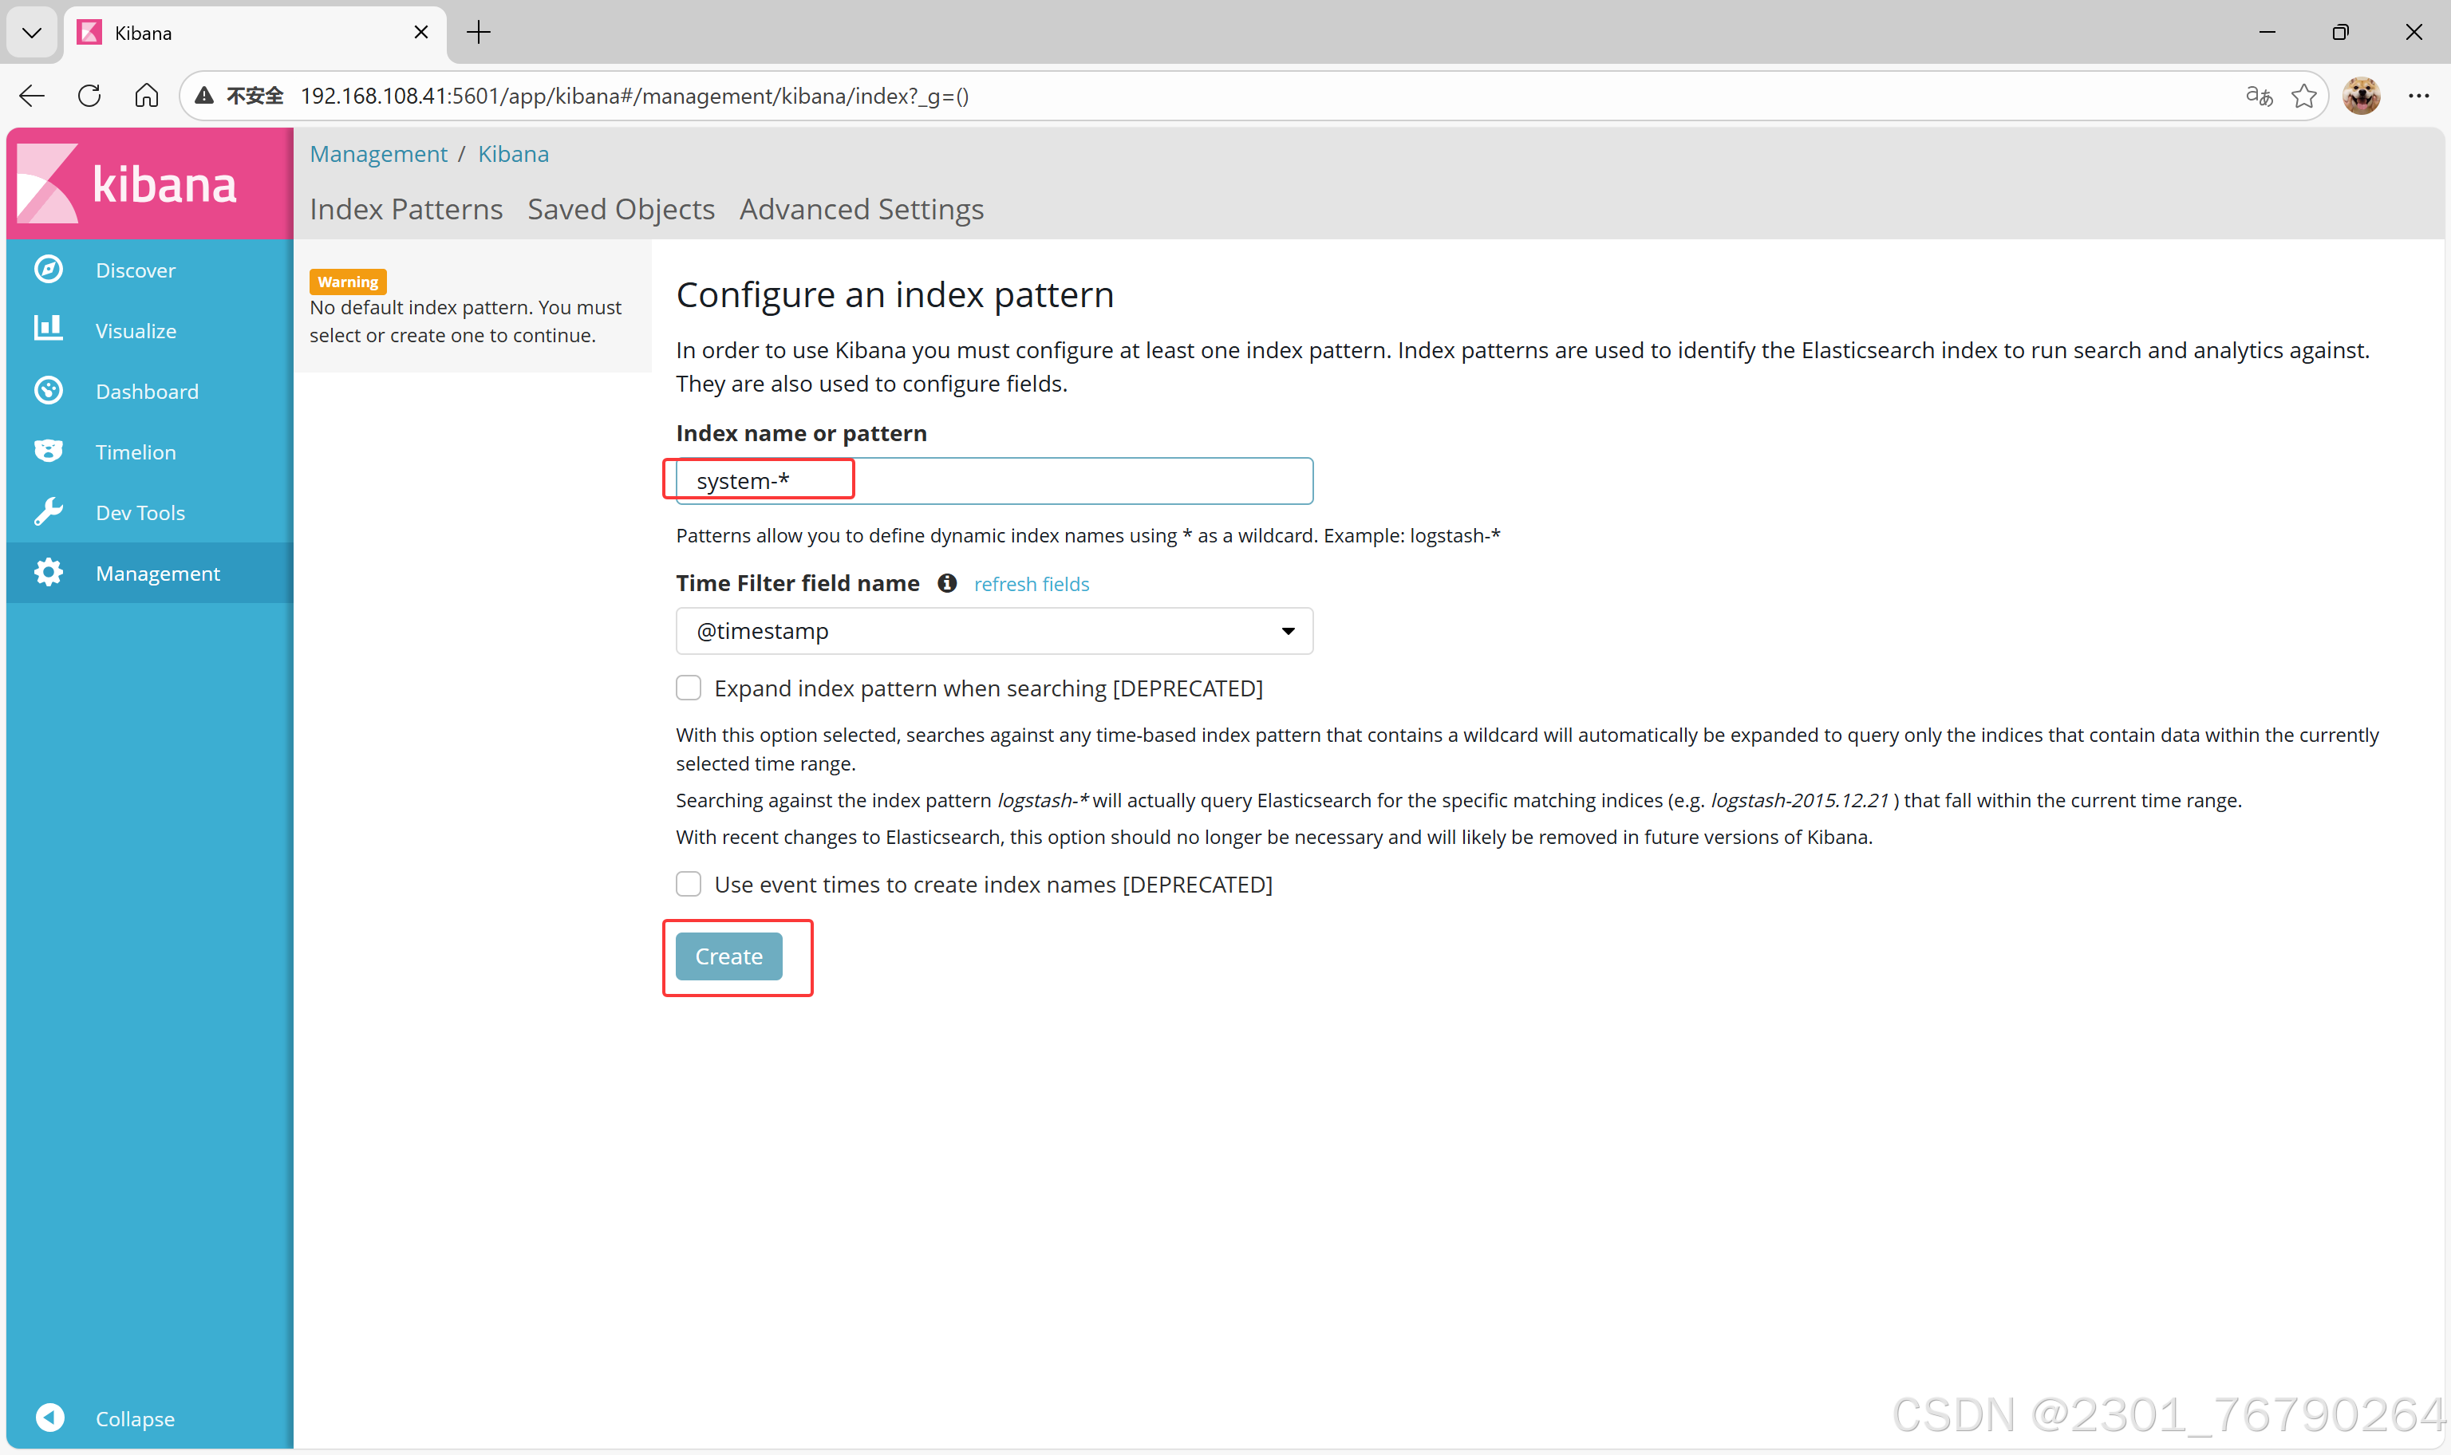Follow the Kibana breadcrumb link
This screenshot has width=2451, height=1455.
513,154
